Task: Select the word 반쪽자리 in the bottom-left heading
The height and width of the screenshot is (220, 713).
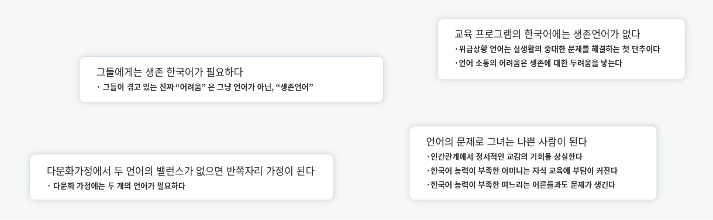Action: (x=244, y=171)
